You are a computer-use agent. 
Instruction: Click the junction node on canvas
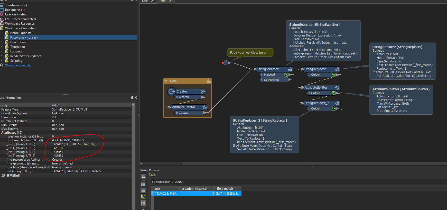[226, 63]
